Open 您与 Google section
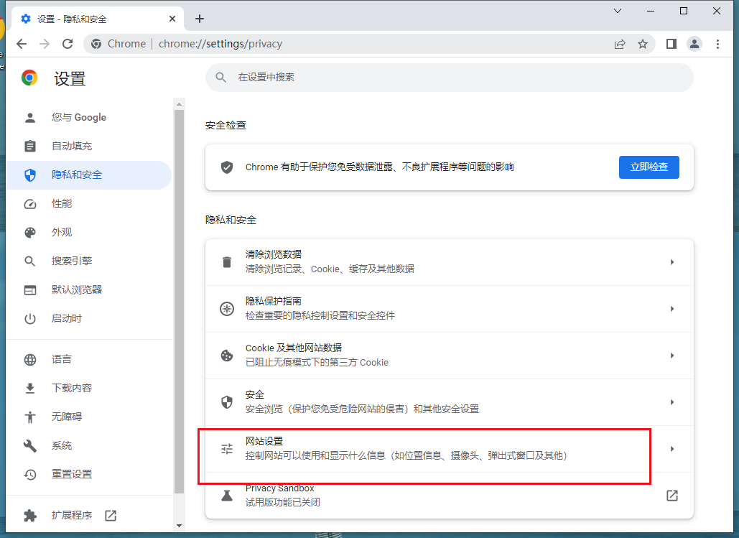The height and width of the screenshot is (538, 739). [90, 117]
